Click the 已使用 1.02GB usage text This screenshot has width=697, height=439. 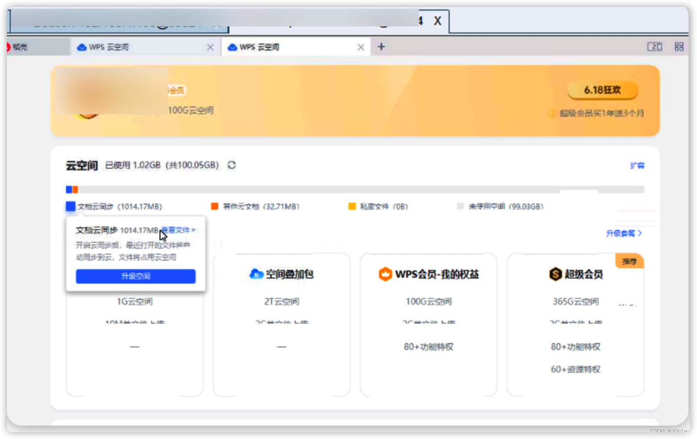click(133, 165)
